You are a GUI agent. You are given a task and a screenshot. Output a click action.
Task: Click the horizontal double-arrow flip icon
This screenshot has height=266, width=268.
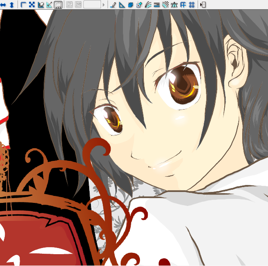[3, 5]
